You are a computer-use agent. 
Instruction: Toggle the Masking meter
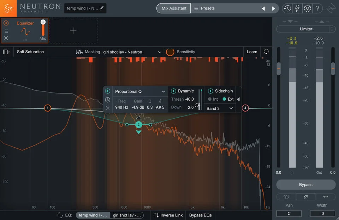point(88,52)
